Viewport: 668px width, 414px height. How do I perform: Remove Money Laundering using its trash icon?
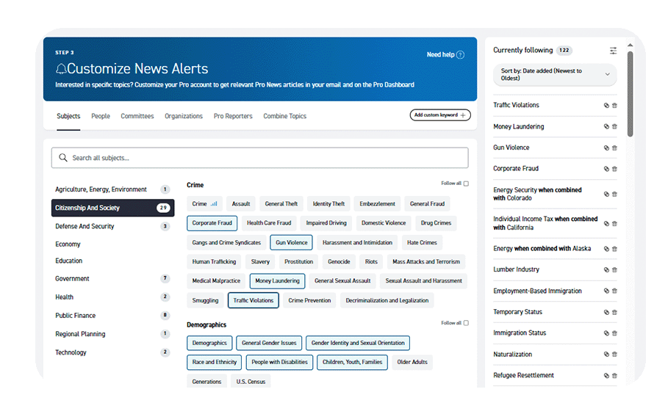(x=614, y=126)
